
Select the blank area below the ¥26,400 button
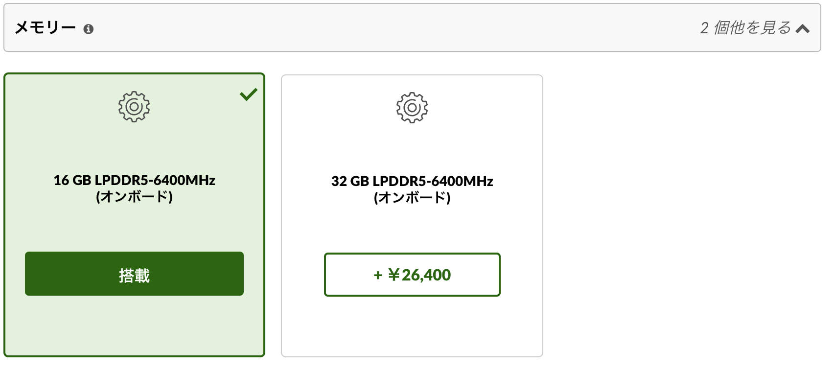[x=412, y=326]
